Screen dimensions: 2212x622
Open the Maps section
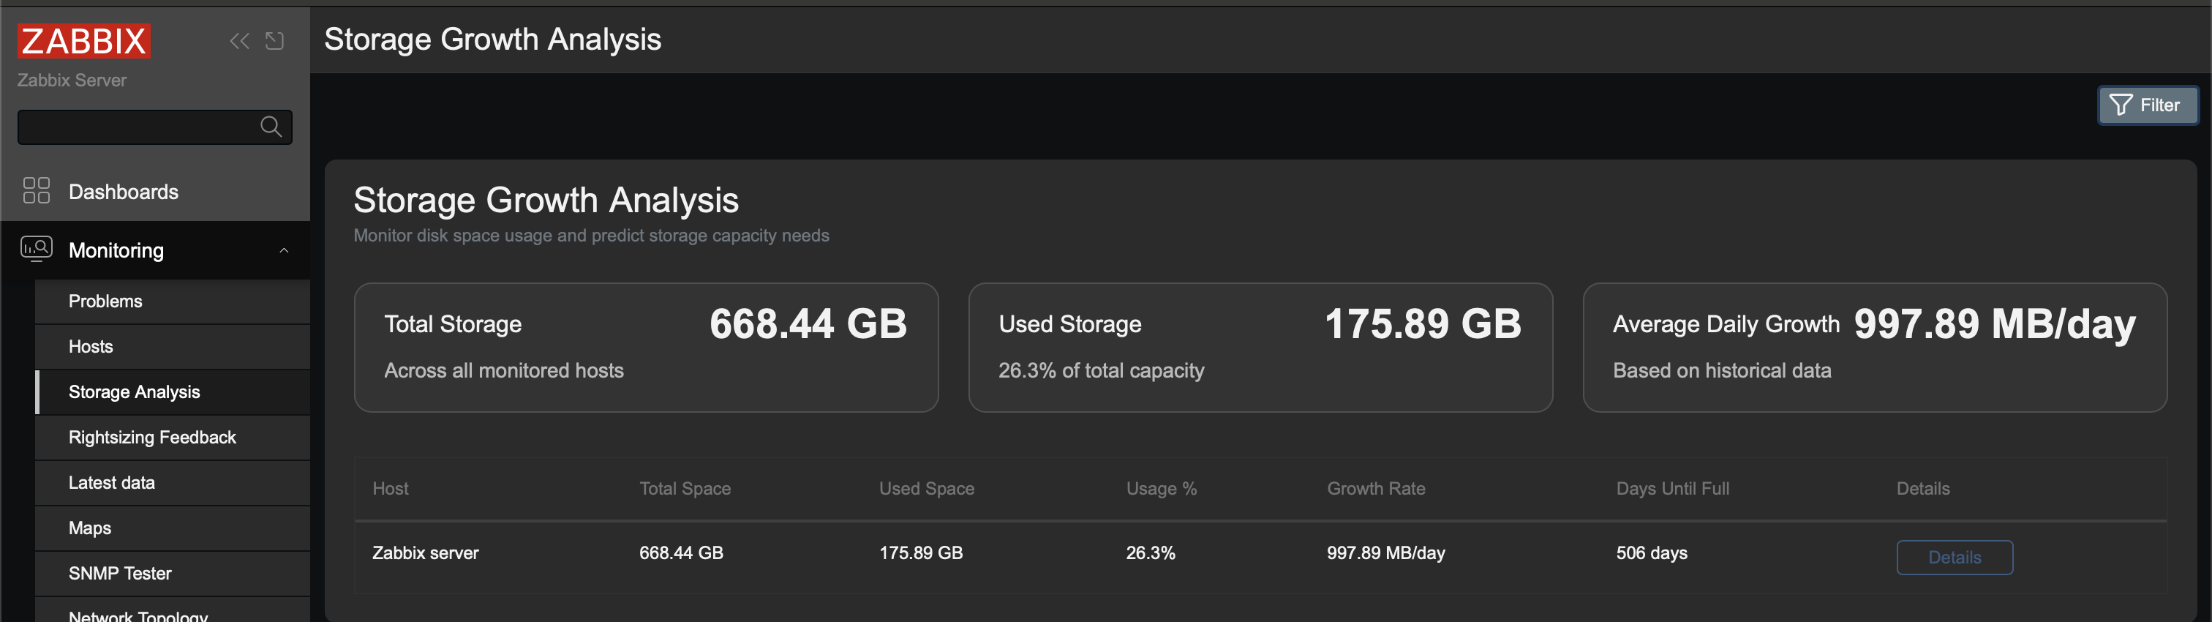pos(89,528)
